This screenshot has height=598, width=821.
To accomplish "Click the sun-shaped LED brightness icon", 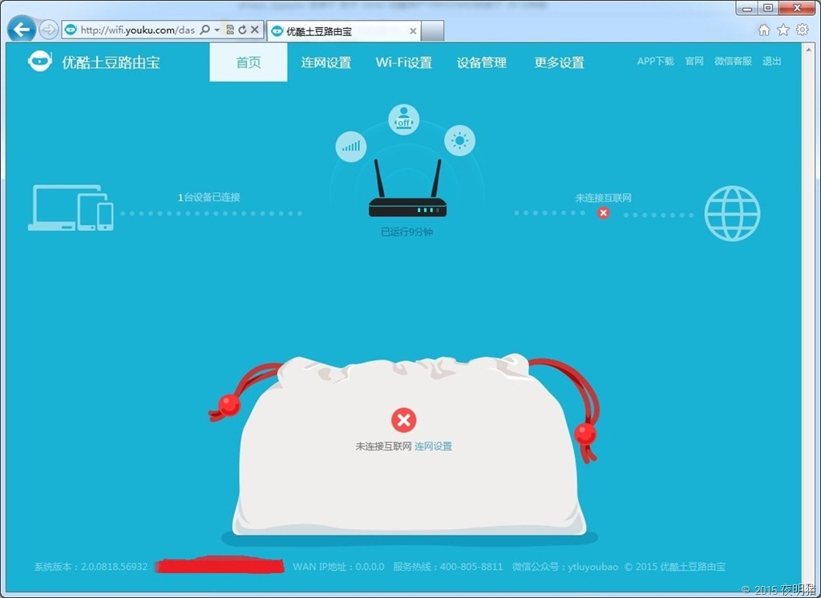I will tap(459, 141).
